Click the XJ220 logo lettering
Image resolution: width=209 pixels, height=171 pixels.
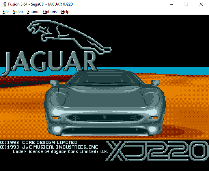pos(157,151)
